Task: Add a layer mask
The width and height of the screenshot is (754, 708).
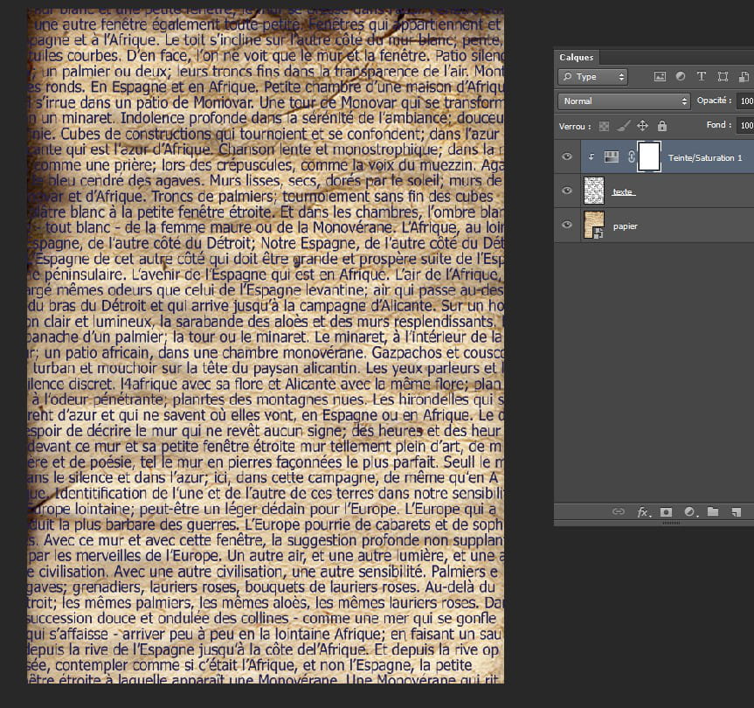Action: pos(666,511)
